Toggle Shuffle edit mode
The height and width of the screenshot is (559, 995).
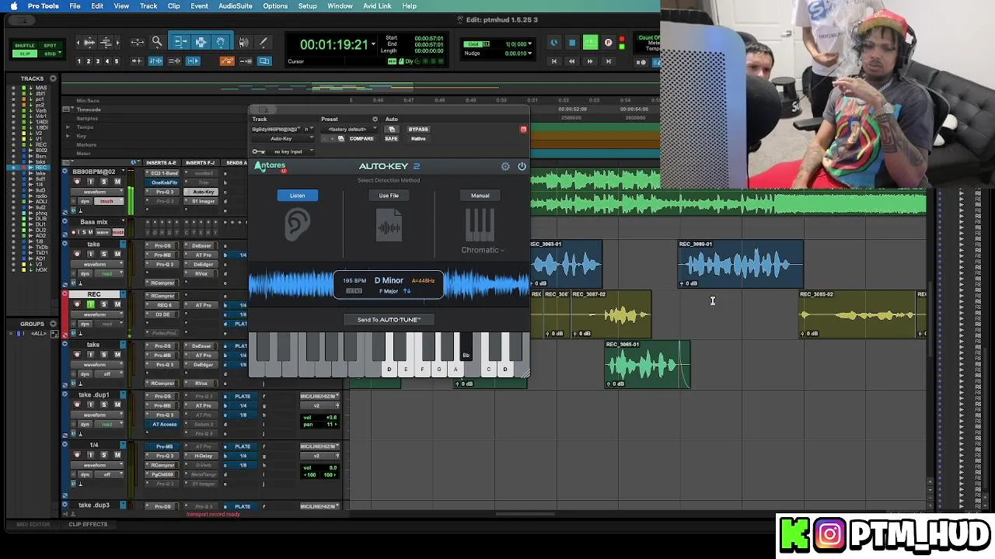(x=25, y=46)
